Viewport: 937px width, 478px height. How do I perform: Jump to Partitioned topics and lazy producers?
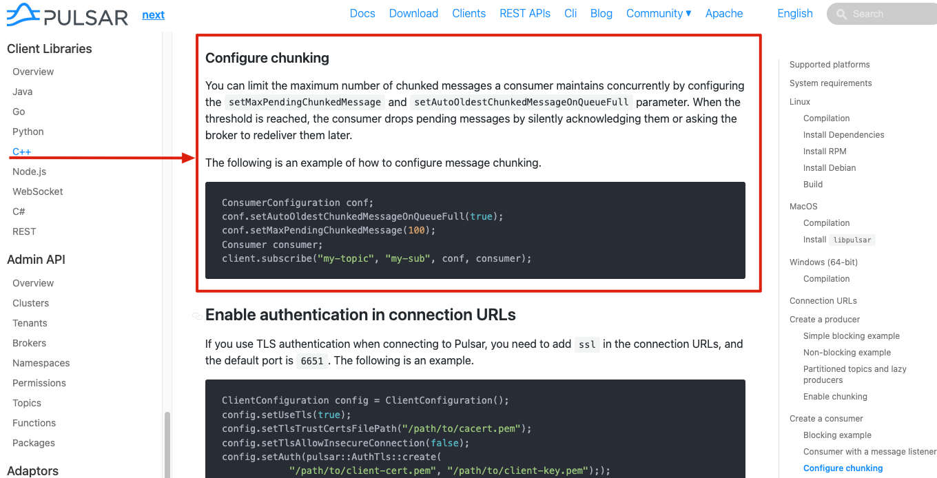point(855,375)
